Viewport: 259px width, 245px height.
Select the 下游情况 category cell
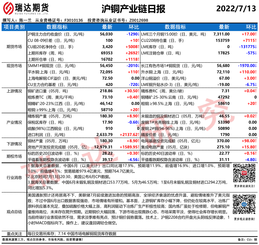click(14, 144)
